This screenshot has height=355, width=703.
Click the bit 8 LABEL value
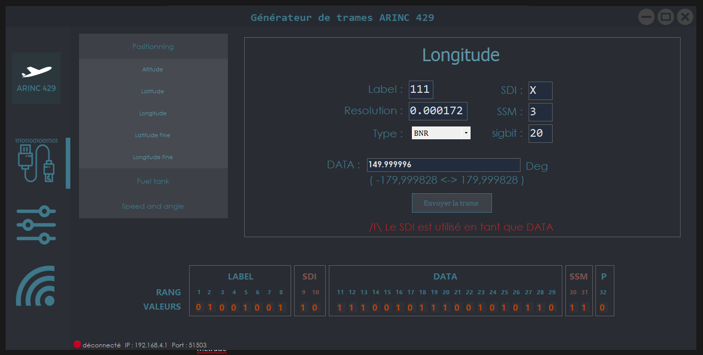281,308
